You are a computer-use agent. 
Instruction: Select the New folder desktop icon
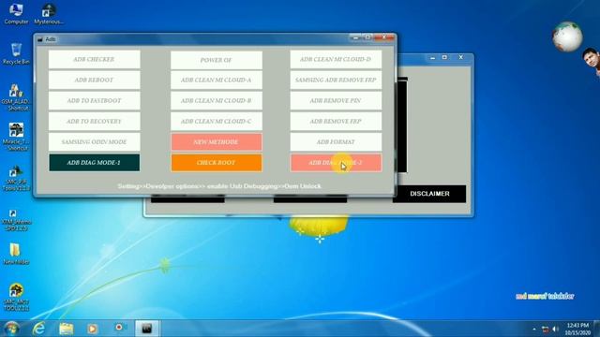point(16,254)
